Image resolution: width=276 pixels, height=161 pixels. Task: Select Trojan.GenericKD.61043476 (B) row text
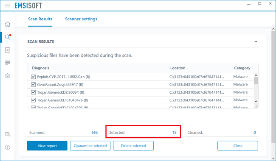tap(63, 100)
